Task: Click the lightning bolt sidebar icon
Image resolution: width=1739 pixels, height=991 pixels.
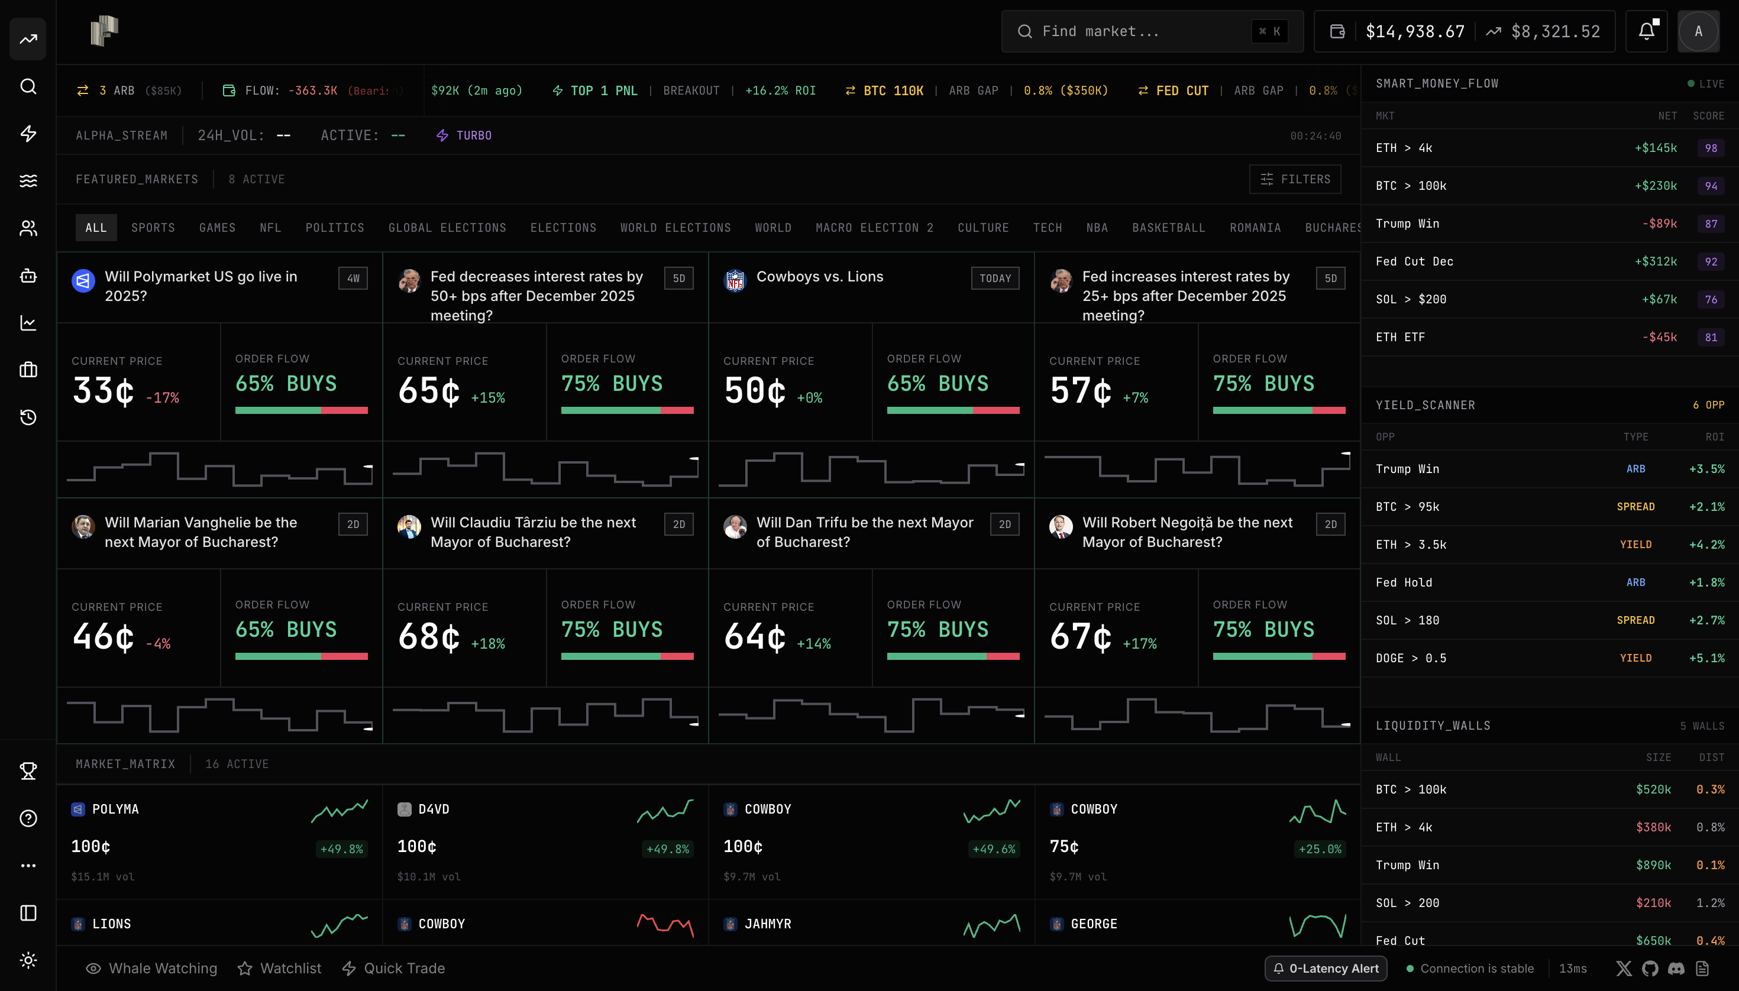Action: pyautogui.click(x=28, y=134)
